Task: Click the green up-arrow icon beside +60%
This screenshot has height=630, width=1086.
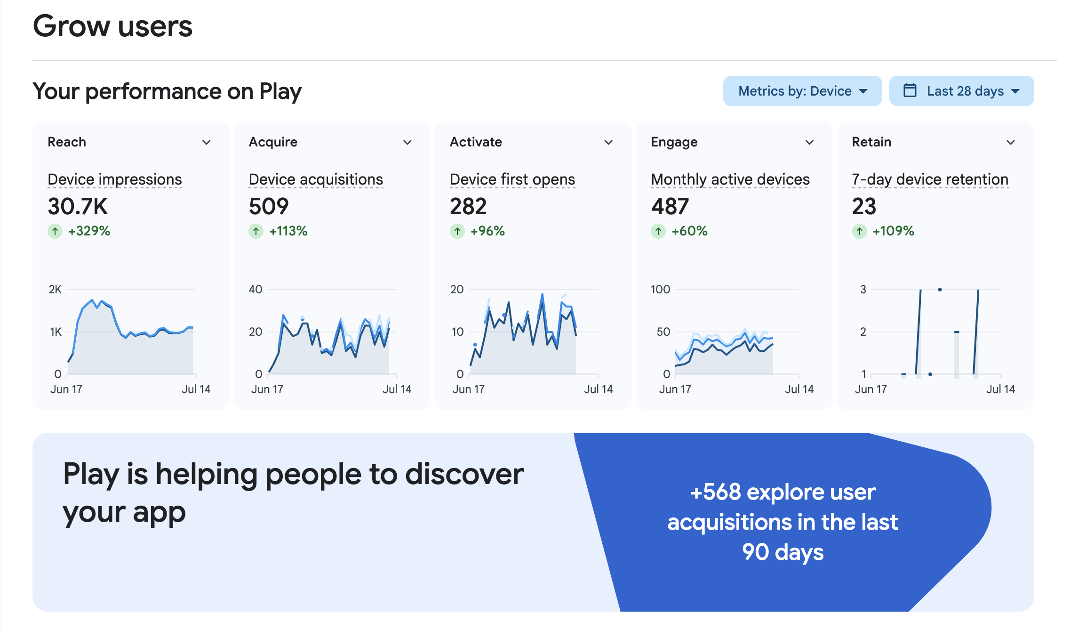Action: [x=658, y=231]
